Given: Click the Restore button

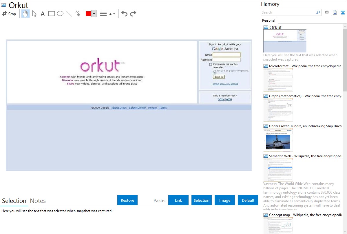Looking at the screenshot, I should 127,200.
